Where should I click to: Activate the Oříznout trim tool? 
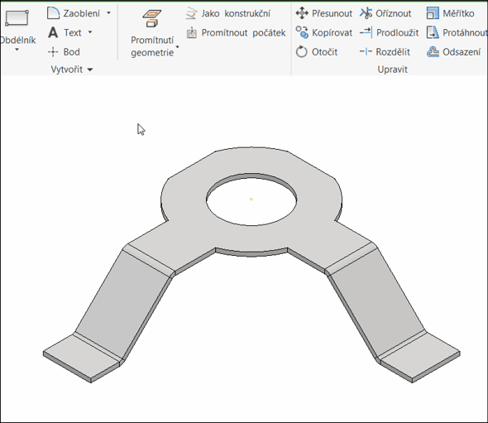(x=385, y=13)
